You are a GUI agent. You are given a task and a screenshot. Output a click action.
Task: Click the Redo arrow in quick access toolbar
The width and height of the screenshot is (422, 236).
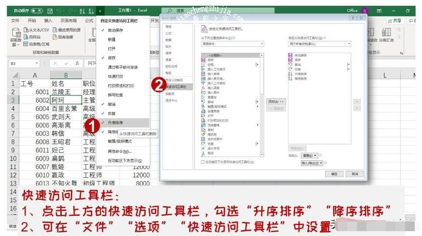pos(70,11)
